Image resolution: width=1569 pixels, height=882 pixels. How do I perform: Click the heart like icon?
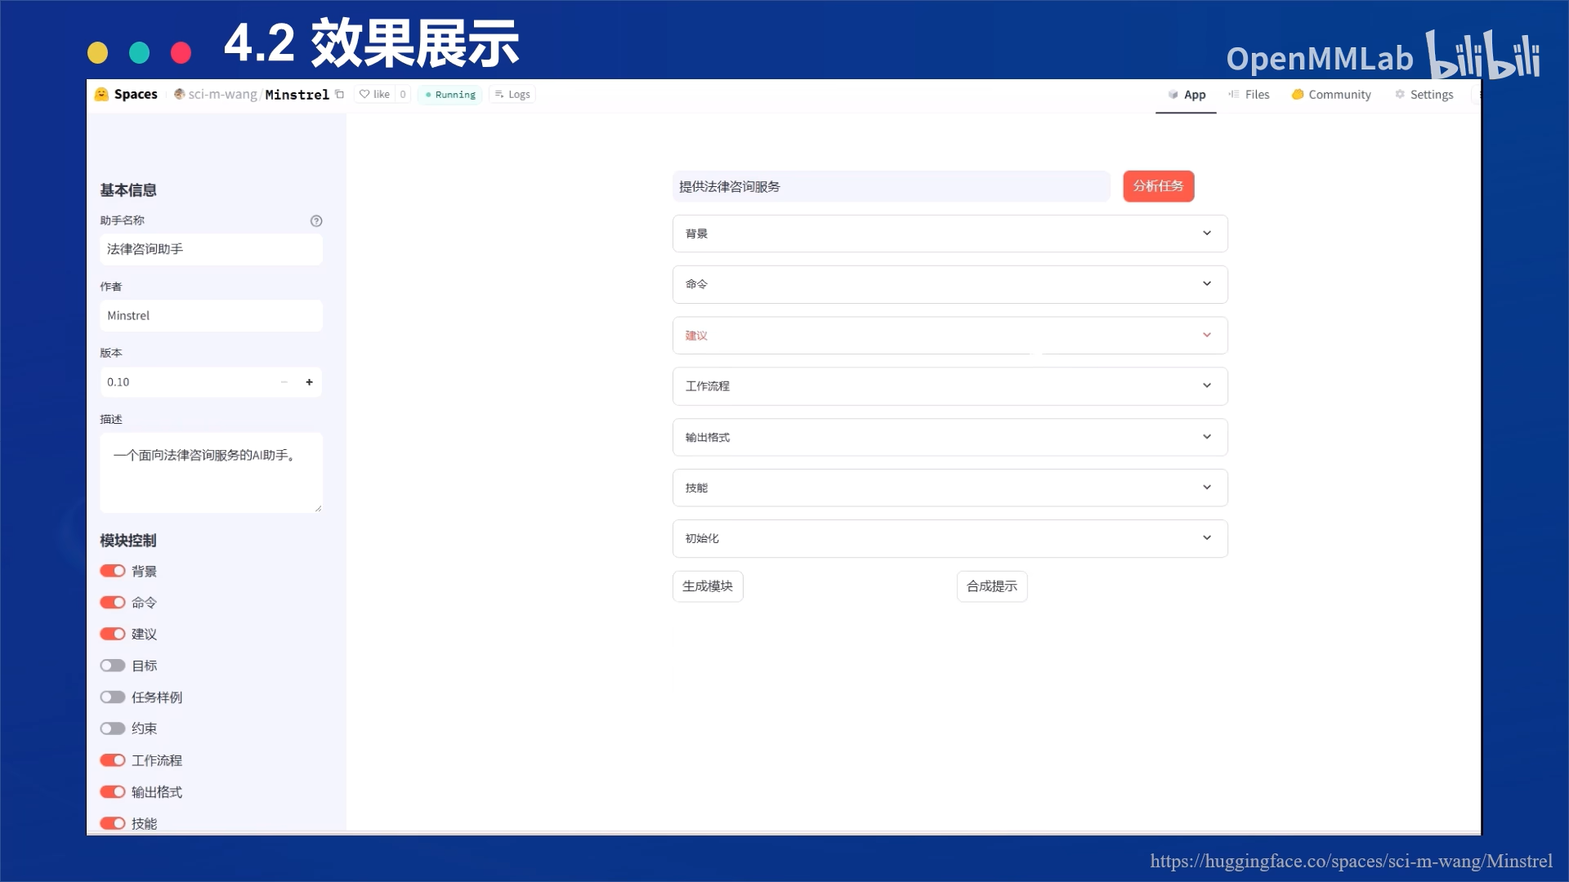tap(364, 94)
